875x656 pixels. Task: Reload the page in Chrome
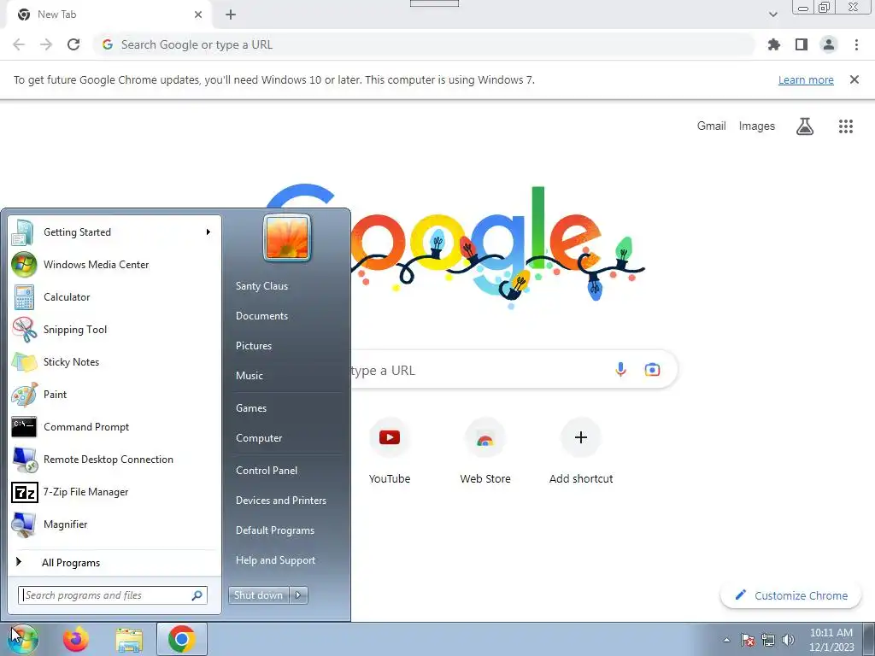coord(73,44)
